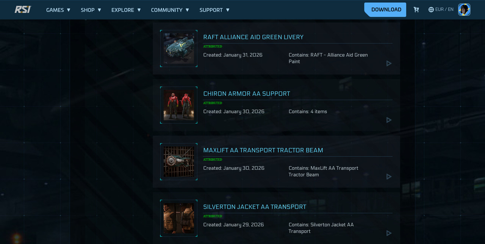This screenshot has width=485, height=244.
Task: Open the Silverton Jacket AA Transport title
Action: (x=255, y=206)
